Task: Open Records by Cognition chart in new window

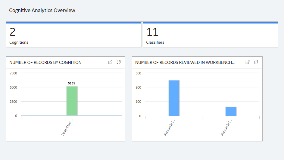Action: (110, 62)
